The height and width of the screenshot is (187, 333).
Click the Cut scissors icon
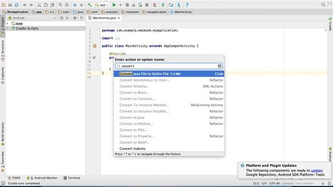pos(40,5)
